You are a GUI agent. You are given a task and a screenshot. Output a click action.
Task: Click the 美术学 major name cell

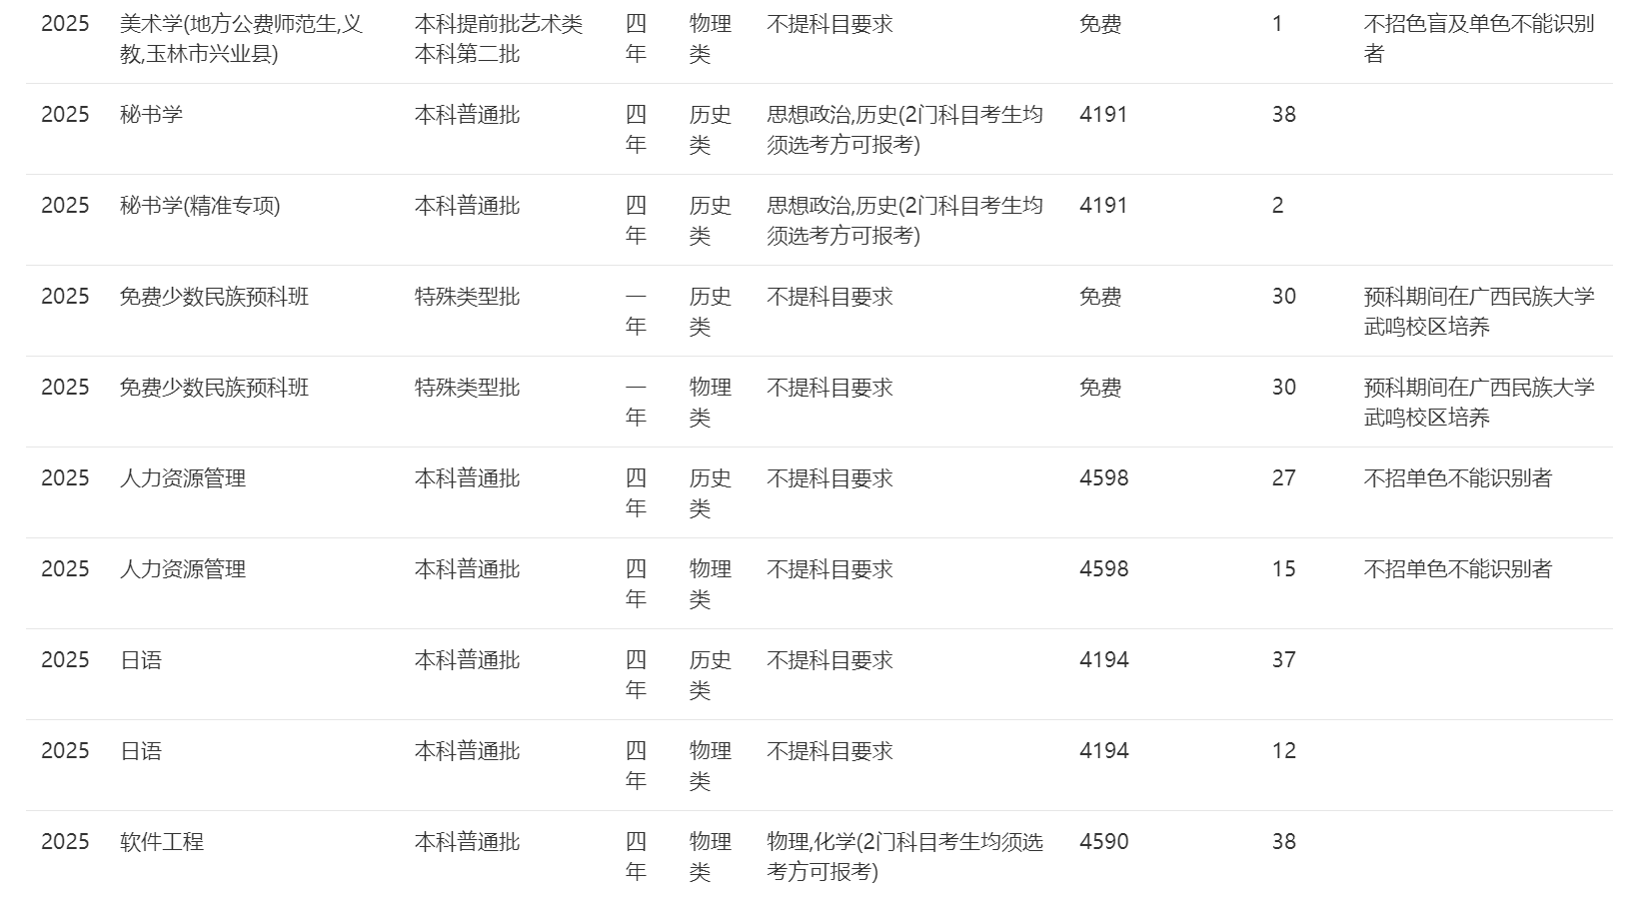point(241,38)
